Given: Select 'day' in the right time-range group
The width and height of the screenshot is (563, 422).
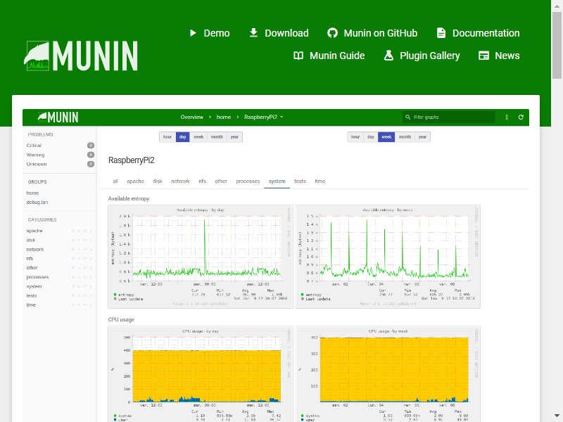Looking at the screenshot, I should click(x=371, y=137).
